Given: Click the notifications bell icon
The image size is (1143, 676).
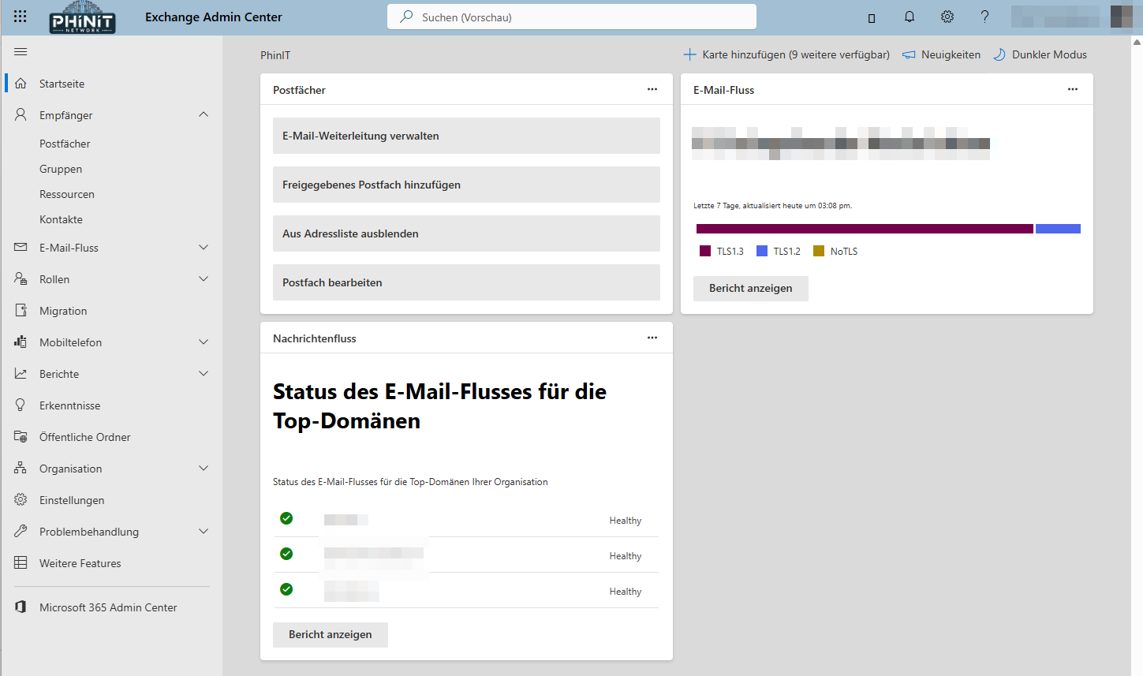Looking at the screenshot, I should (x=910, y=17).
